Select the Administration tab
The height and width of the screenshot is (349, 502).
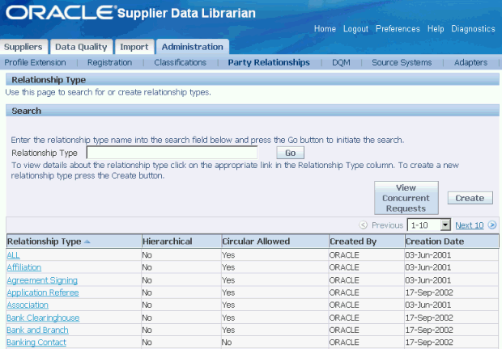[x=193, y=47]
